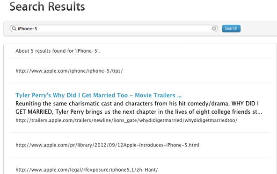Click the Search Results heading
Viewport: 277px width, 174px height.
pos(47,7)
